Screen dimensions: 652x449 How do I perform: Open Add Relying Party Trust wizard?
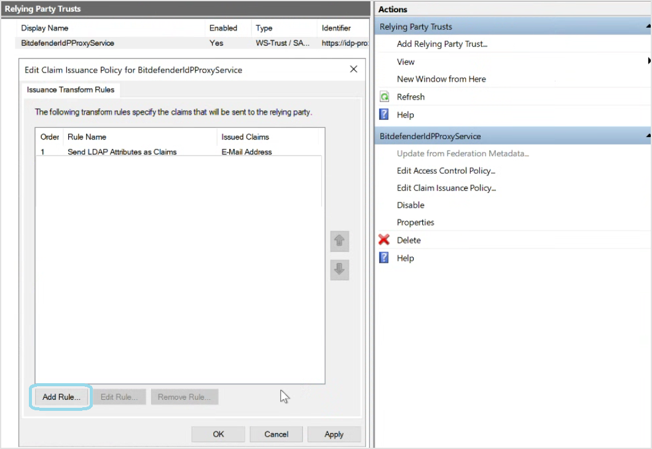coord(442,44)
